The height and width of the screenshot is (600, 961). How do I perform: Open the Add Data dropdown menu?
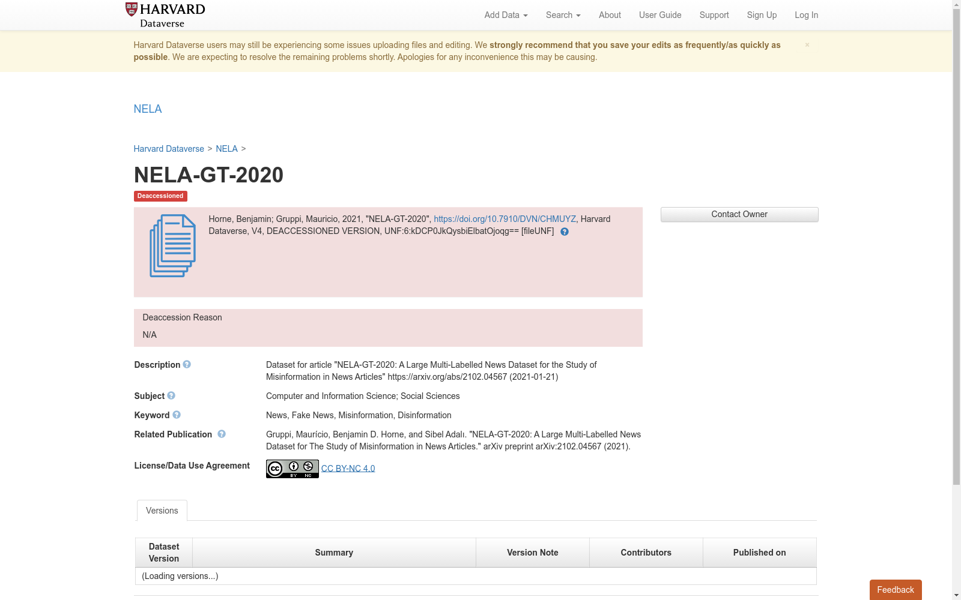pyautogui.click(x=506, y=15)
